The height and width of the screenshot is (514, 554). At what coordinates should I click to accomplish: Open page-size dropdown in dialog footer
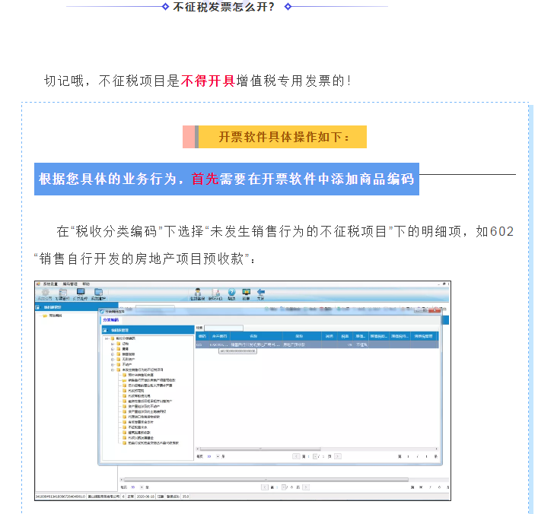click(x=218, y=456)
